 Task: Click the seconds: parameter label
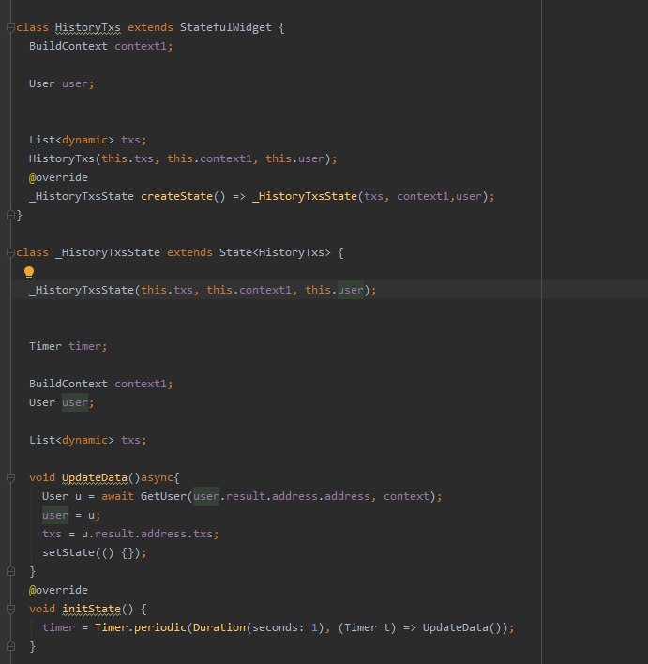point(278,627)
